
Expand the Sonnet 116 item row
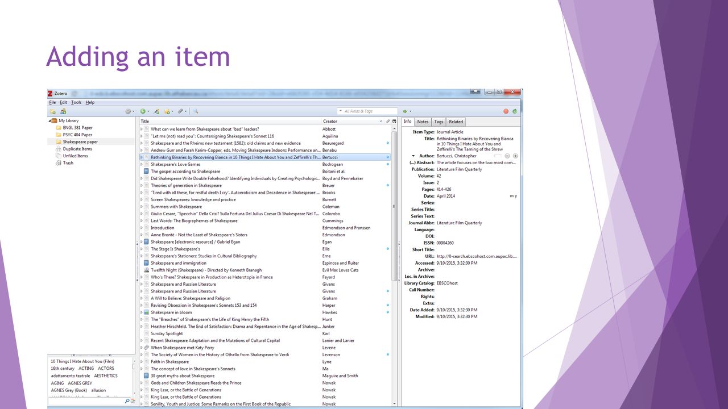point(142,136)
